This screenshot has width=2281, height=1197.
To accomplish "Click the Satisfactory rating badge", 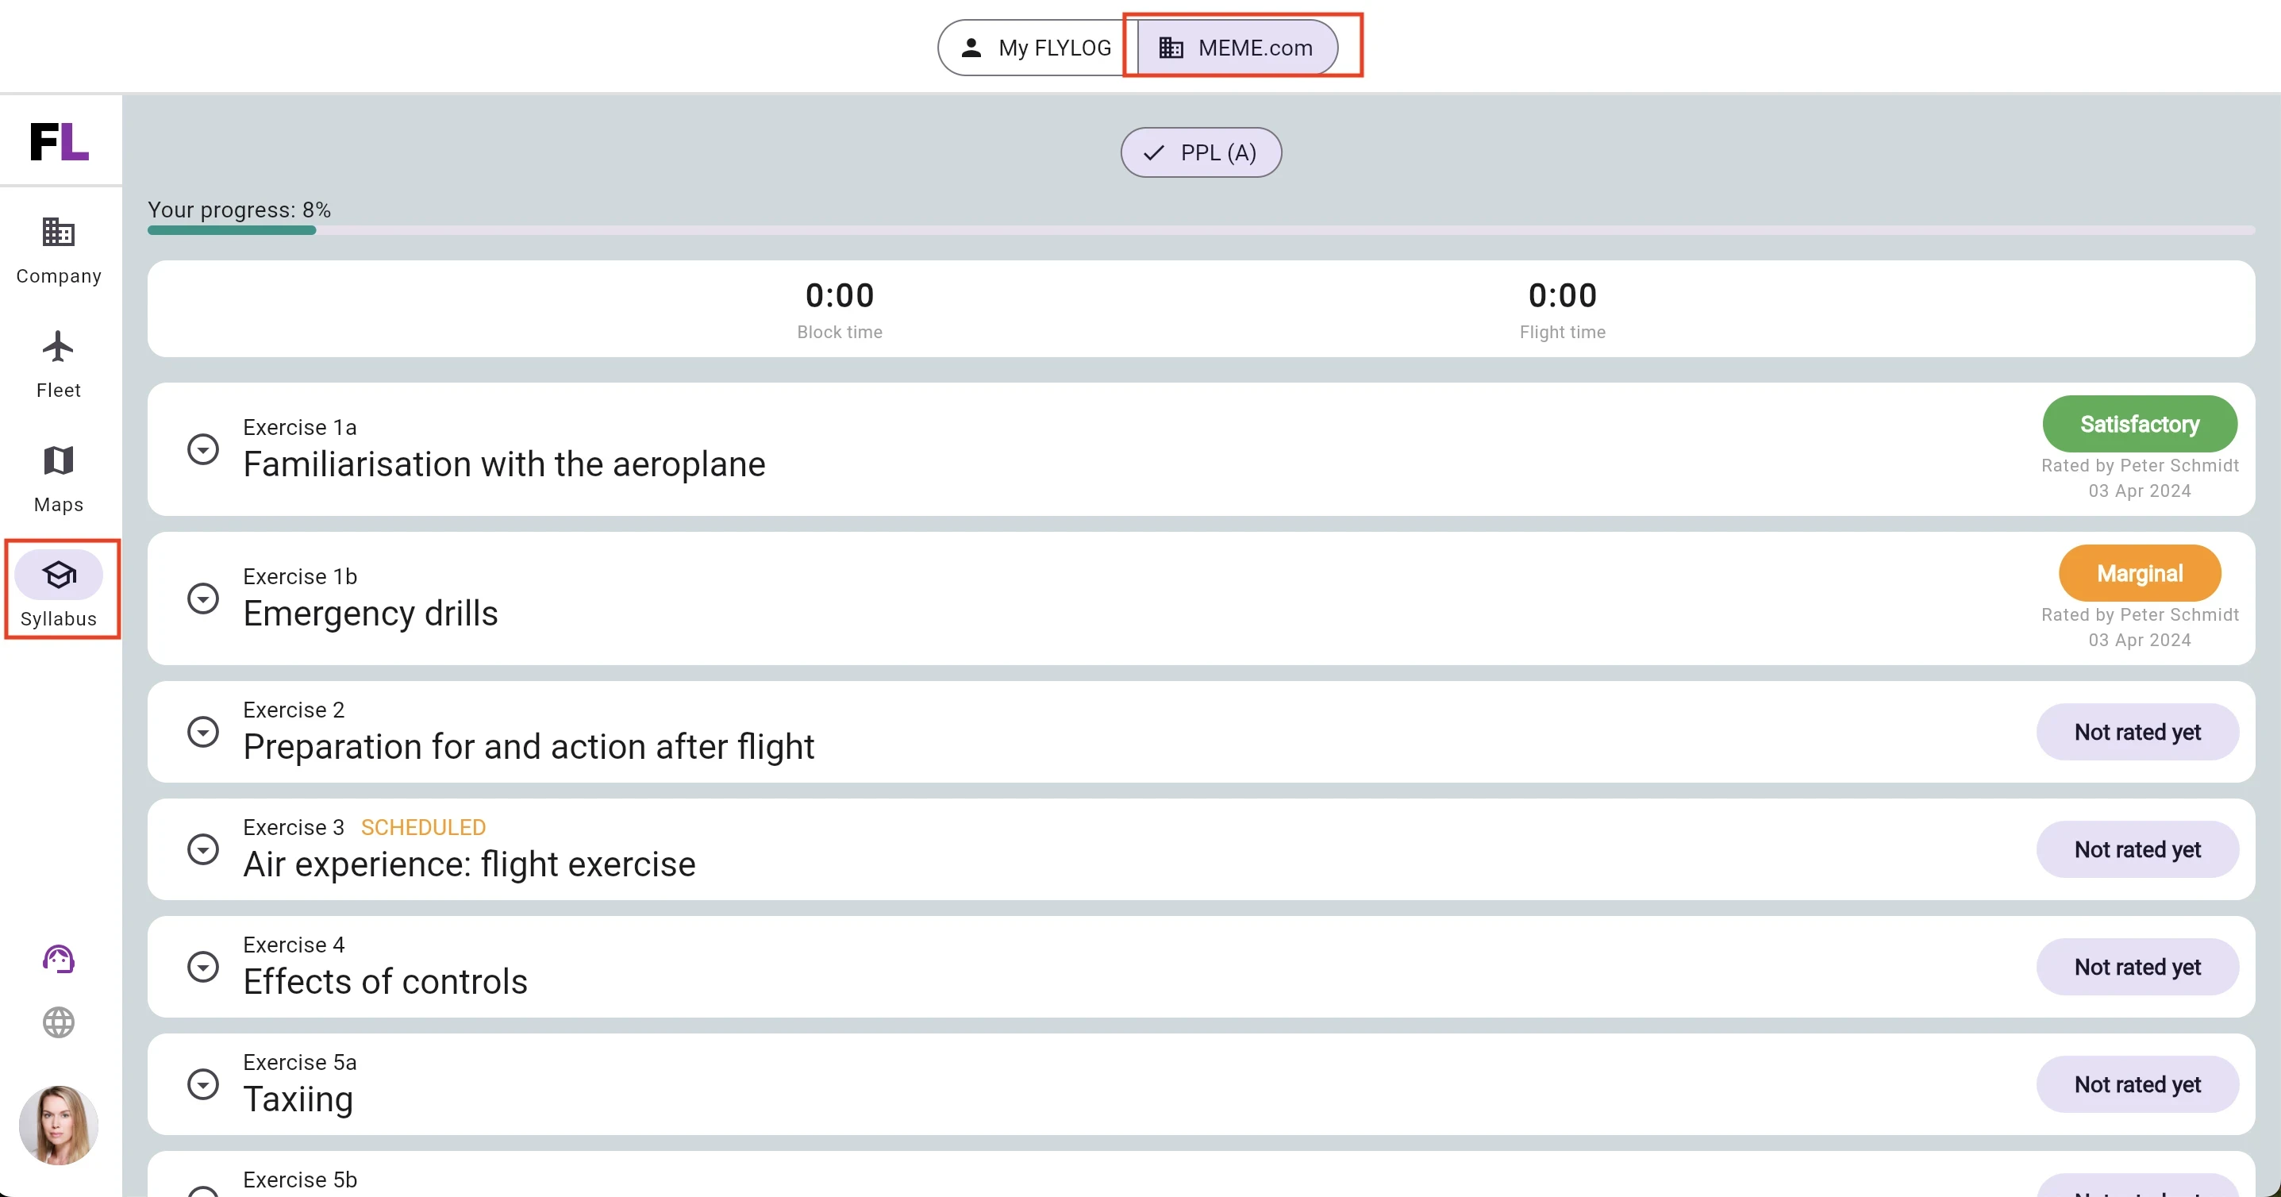I will point(2139,424).
